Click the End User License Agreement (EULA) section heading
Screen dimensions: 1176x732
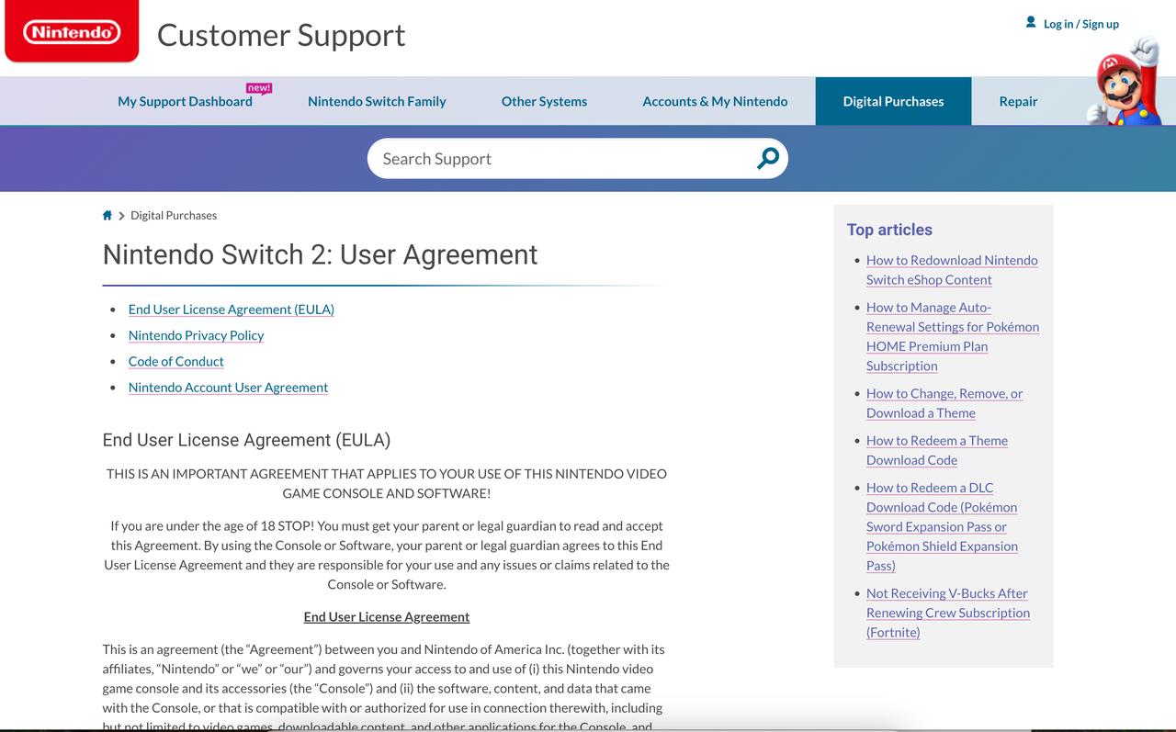tap(246, 440)
